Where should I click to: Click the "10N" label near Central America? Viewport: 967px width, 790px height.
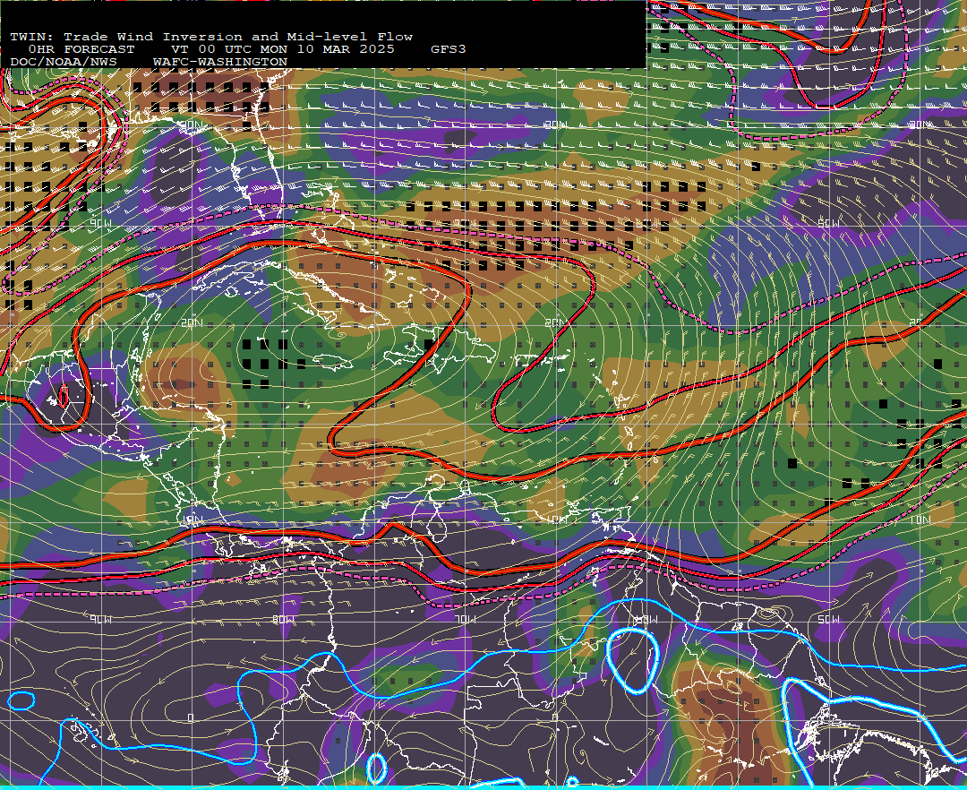192,520
